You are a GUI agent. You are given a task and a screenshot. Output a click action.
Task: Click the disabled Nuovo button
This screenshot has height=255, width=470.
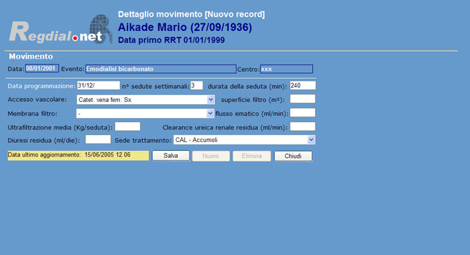coord(211,156)
